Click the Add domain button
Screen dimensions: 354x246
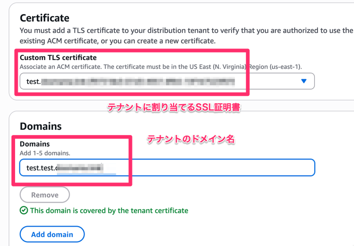pos(52,235)
